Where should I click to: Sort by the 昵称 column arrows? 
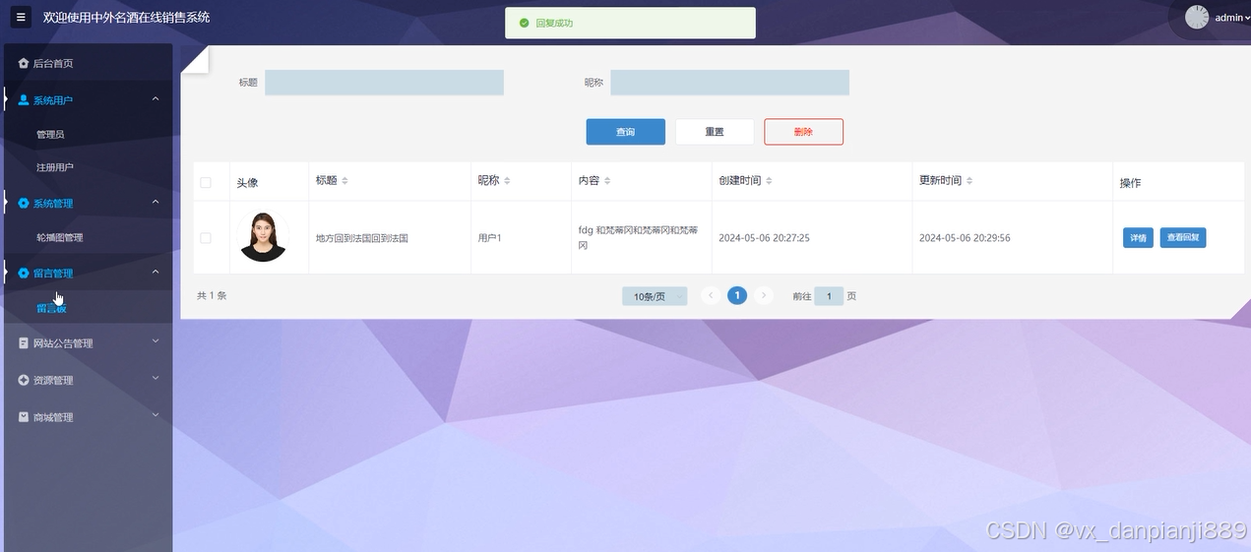click(x=507, y=181)
